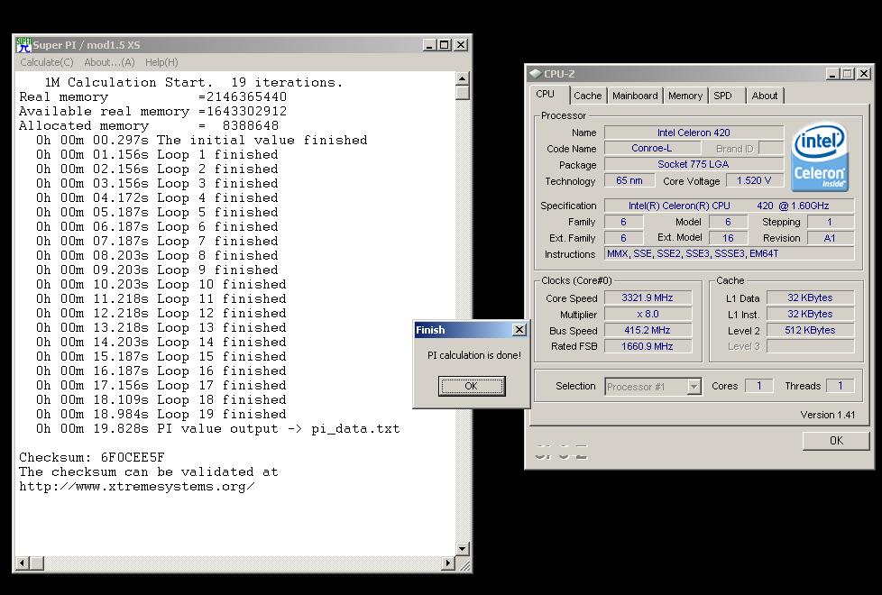
Task: Switch to the SPD tab in CPU-Z
Action: 722,96
